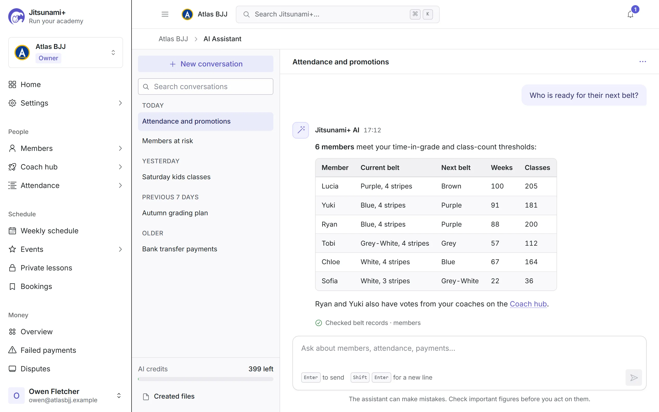Screen dimensions: 659x412
Task: Select the Attendance and promotions conversation
Action: (206, 121)
